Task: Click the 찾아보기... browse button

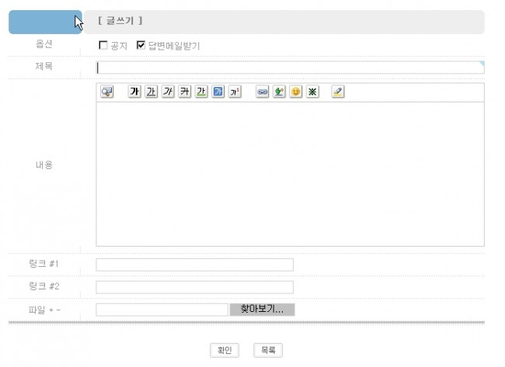Action: click(262, 310)
